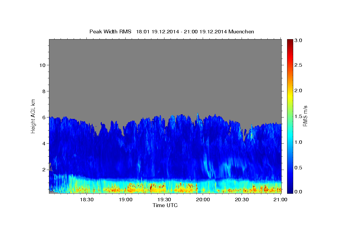Click the yellow turbulent layer near 19:30 below 1 km
348x232 pixels.
tap(164, 188)
